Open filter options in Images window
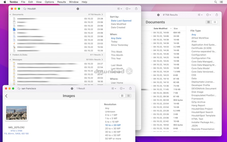Image resolution: width=227 pixels, height=142 pixels. pyautogui.click(x=114, y=88)
